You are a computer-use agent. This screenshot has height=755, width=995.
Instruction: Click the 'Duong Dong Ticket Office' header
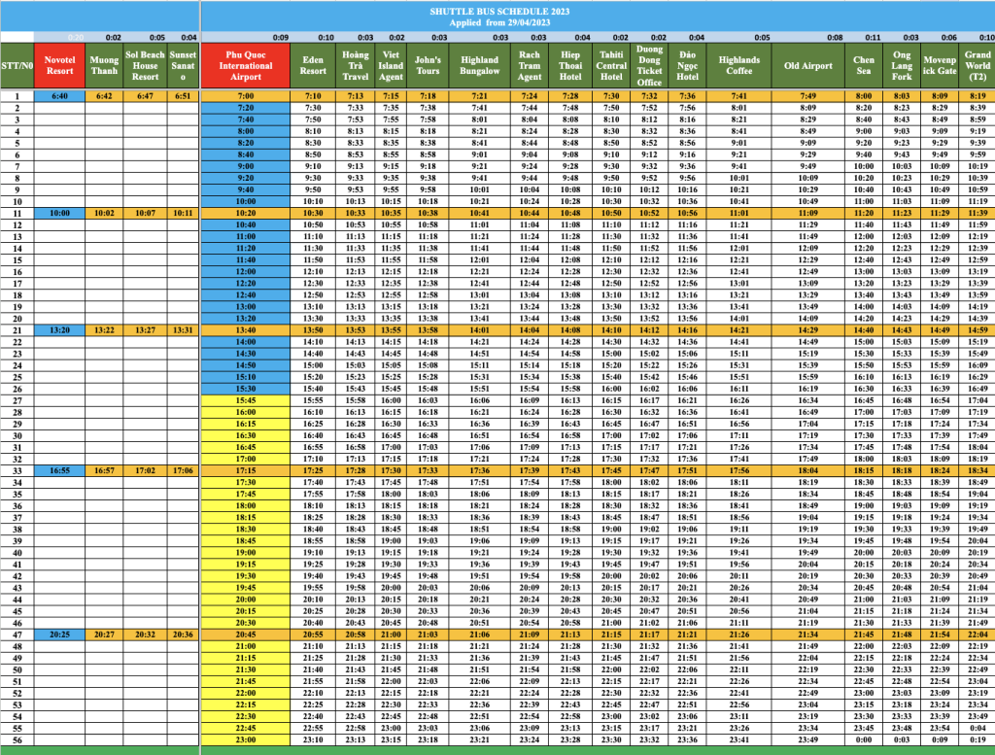pos(649,66)
